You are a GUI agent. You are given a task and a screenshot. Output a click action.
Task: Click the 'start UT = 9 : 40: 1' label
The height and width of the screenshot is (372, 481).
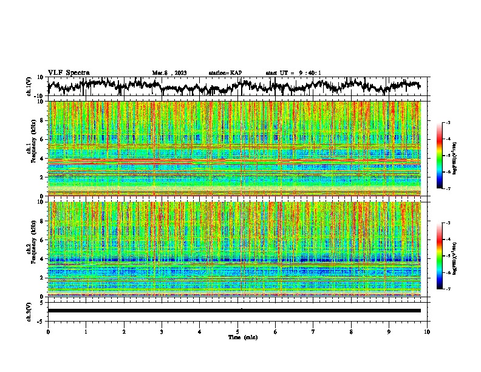293,73
